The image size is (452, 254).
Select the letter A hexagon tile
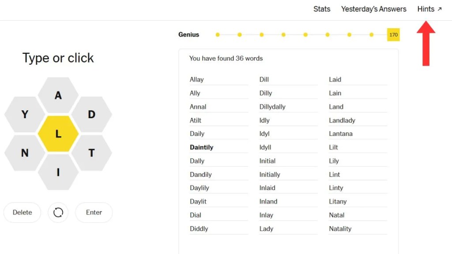click(x=58, y=94)
